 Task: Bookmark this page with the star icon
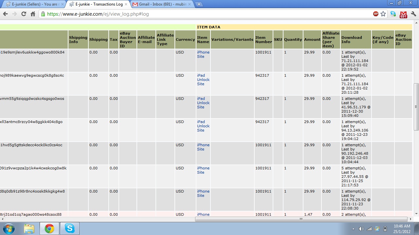pyautogui.click(x=383, y=14)
